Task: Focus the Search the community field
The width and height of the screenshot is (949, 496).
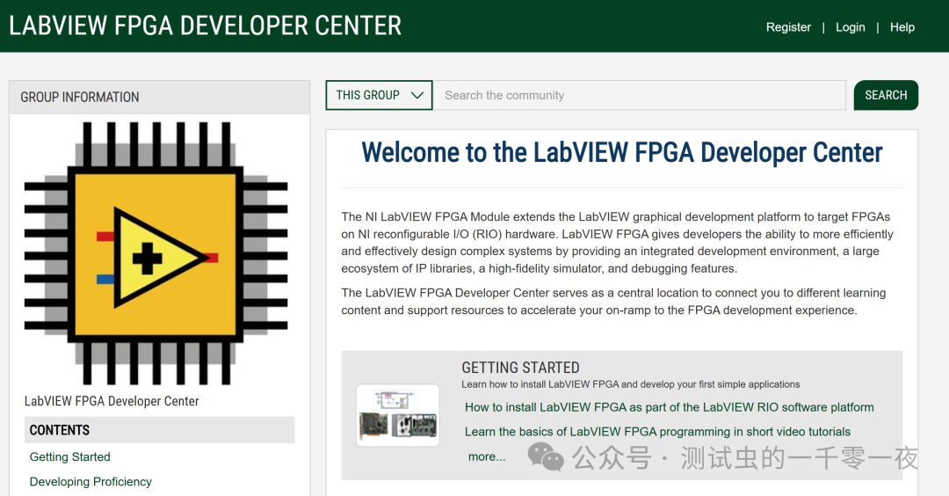Action: coord(639,95)
